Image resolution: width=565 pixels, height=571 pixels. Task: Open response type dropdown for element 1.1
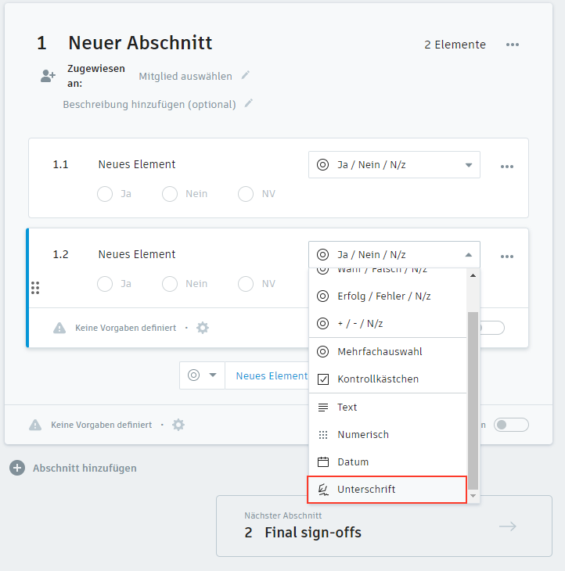pyautogui.click(x=394, y=165)
